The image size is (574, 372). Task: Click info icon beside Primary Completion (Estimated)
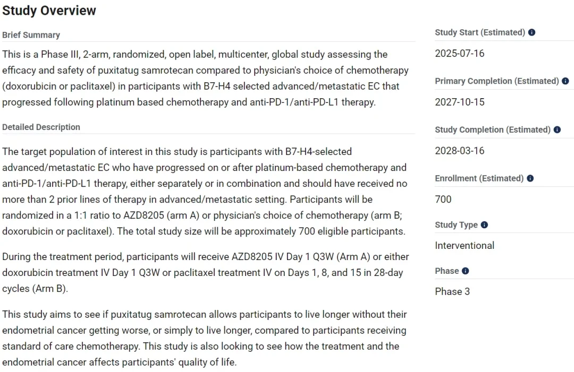(x=565, y=81)
